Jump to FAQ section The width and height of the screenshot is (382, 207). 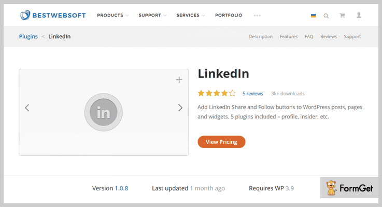[x=309, y=37]
